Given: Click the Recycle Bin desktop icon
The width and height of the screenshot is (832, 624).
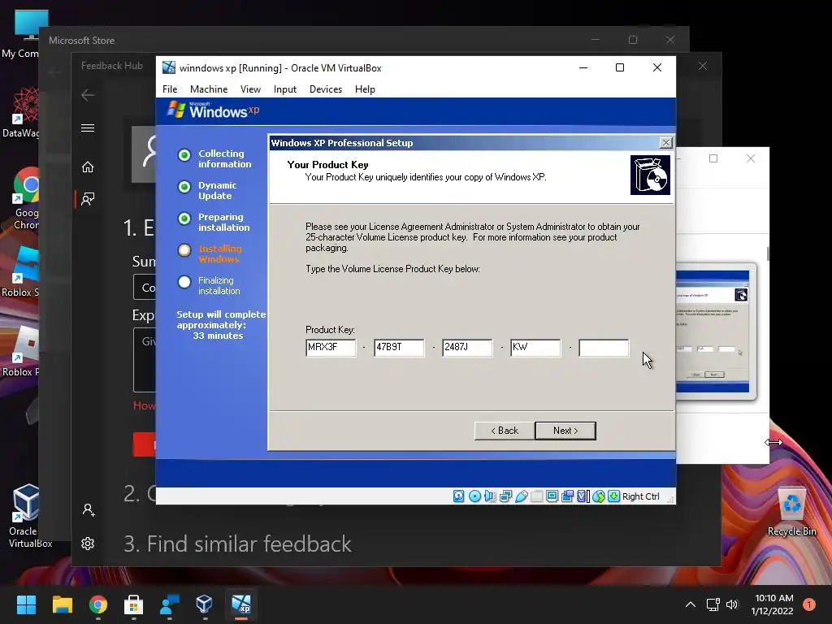Looking at the screenshot, I should point(791,512).
